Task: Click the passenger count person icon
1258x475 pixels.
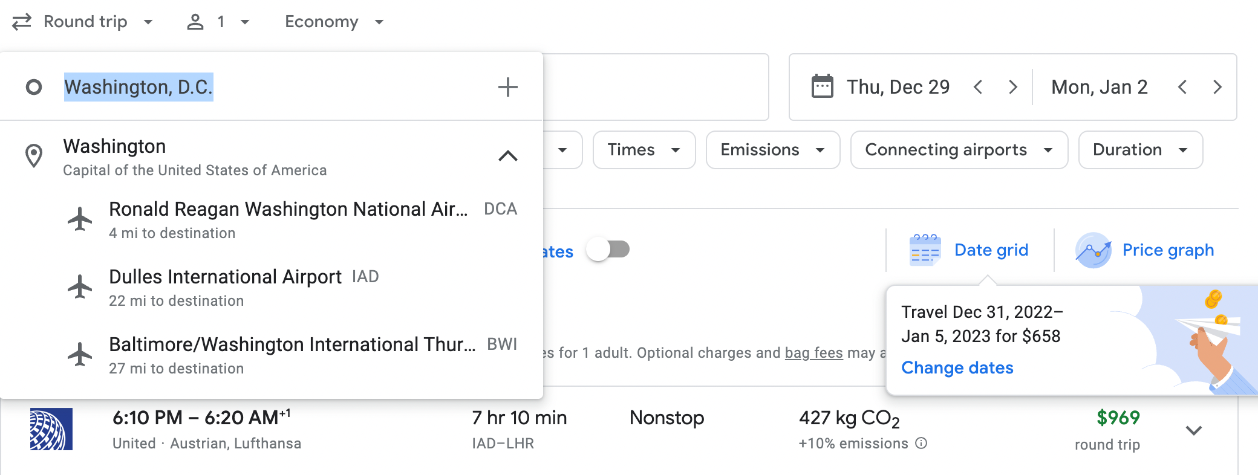Action: (195, 22)
